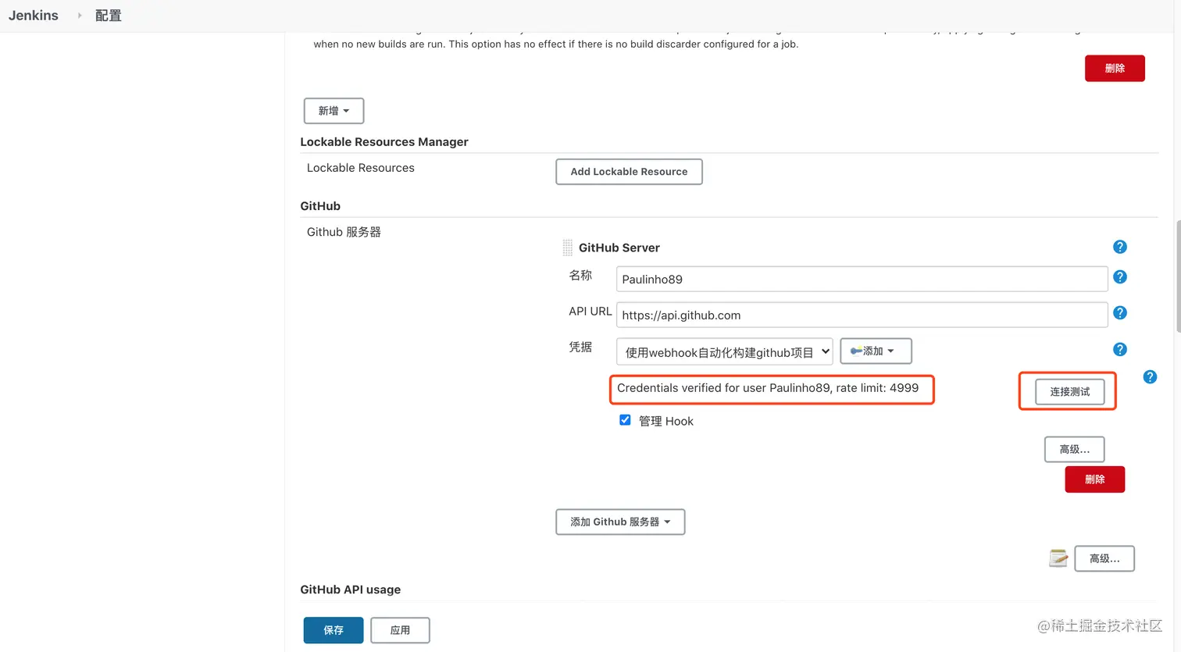Focus the API URL input field
This screenshot has height=652, width=1181.
pyautogui.click(x=862, y=315)
